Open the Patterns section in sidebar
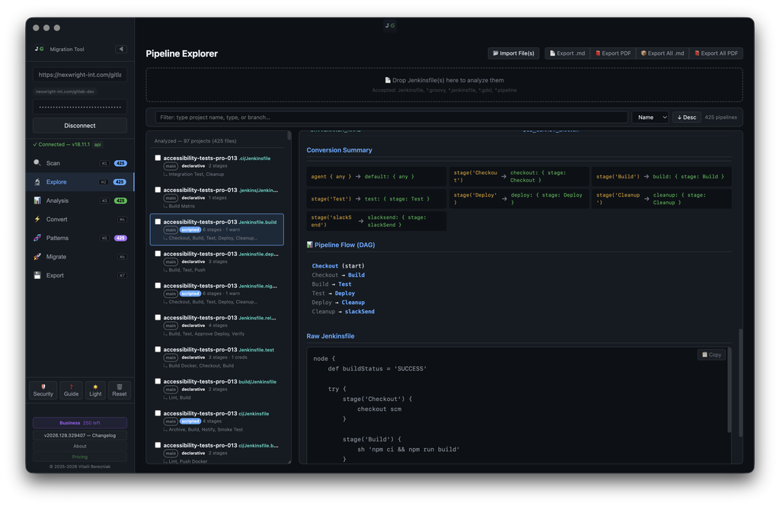780x507 pixels. 79,238
